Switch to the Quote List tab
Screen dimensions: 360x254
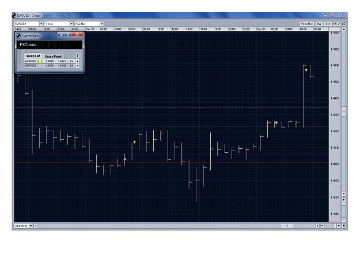click(33, 56)
